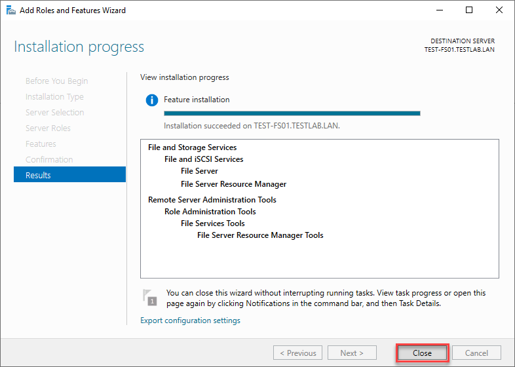Go to the Server Roles step
This screenshot has width=515, height=367.
(x=48, y=128)
